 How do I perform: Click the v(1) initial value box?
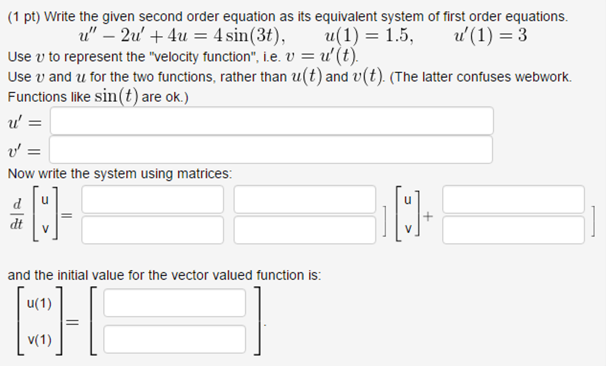pyautogui.click(x=175, y=339)
